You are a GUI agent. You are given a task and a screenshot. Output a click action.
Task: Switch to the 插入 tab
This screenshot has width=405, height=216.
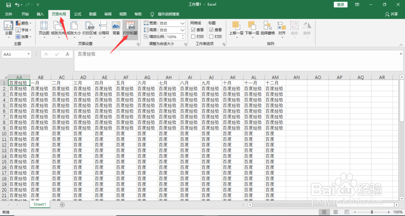(x=40, y=14)
